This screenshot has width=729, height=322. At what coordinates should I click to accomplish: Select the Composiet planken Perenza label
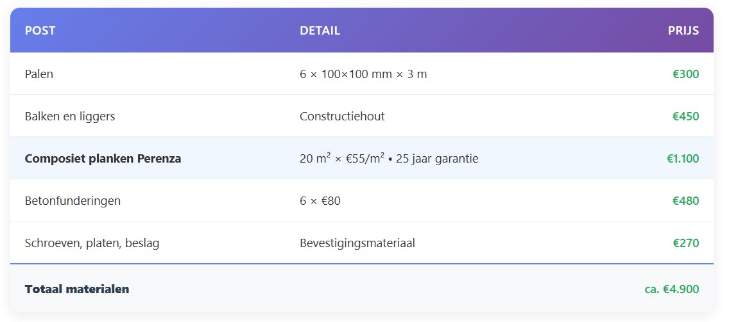click(103, 159)
